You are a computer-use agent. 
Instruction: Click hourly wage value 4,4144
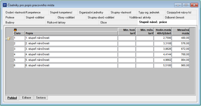point(163,55)
